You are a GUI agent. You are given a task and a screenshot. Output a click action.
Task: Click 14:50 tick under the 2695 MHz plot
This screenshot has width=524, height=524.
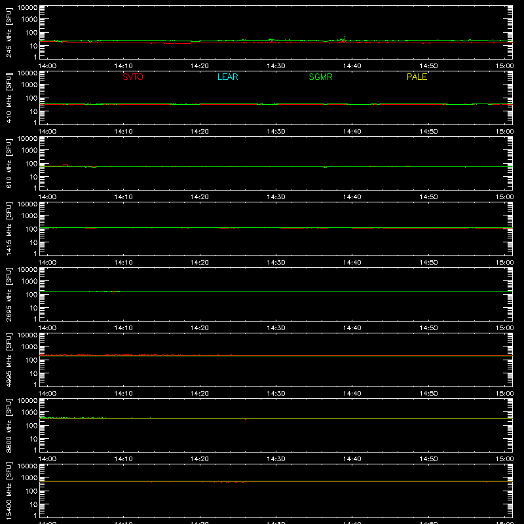click(428, 328)
